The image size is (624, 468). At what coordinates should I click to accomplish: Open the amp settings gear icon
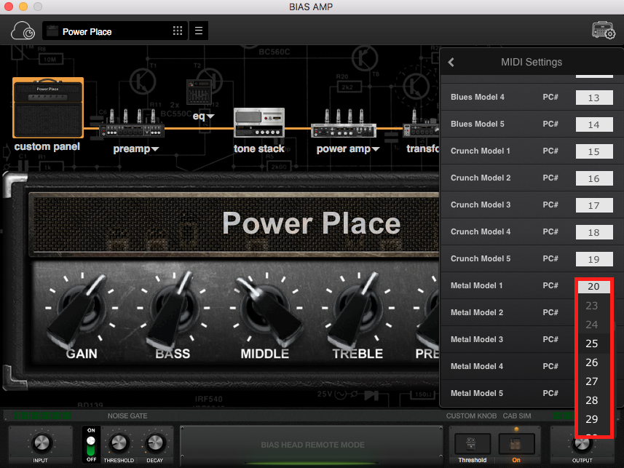[604, 31]
